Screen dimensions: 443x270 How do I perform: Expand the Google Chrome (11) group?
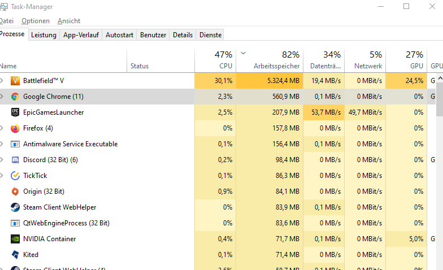tap(2, 96)
